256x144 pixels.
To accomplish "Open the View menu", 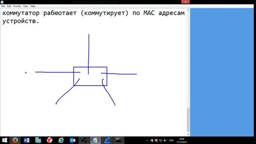I will point(26,6).
